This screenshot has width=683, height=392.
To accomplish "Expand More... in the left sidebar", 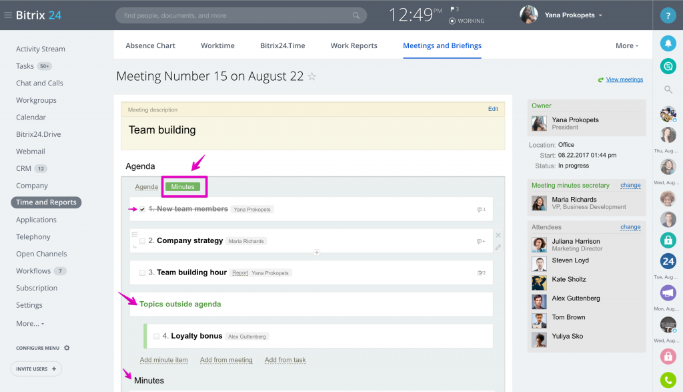I will click(x=30, y=323).
